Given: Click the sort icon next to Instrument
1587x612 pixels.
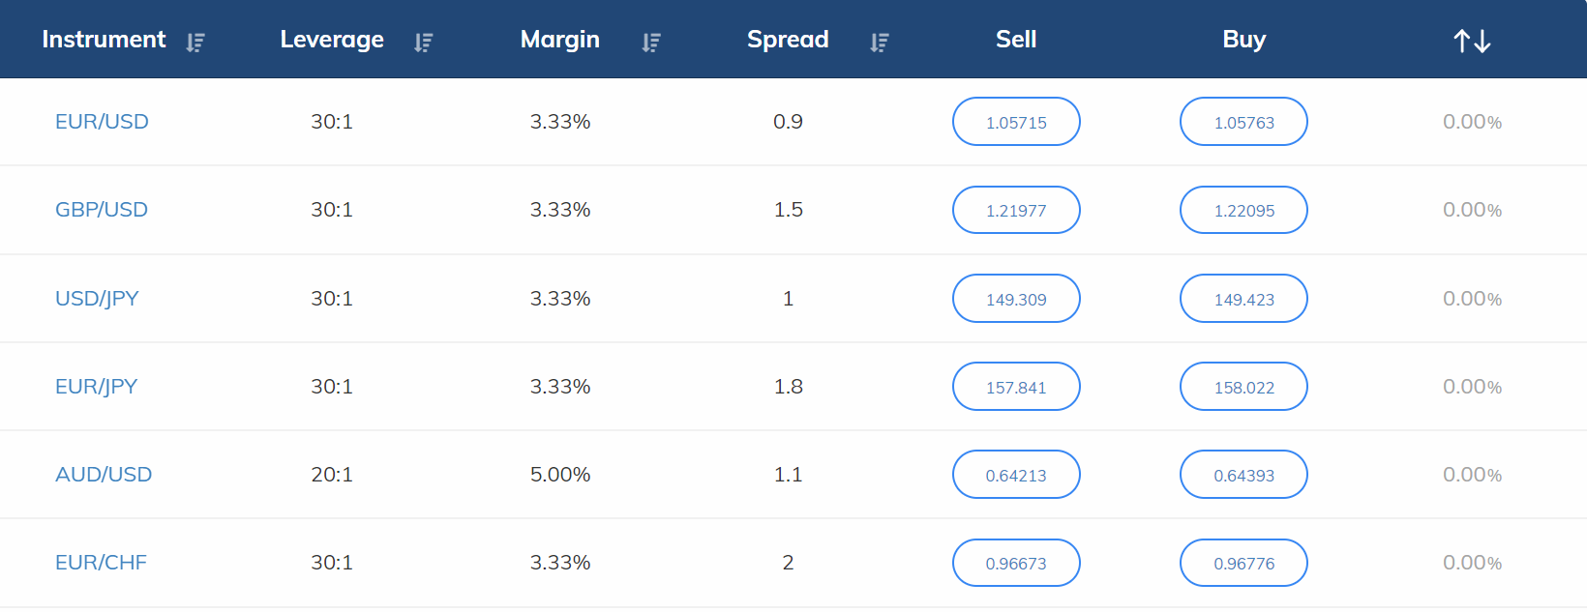Looking at the screenshot, I should click(195, 43).
